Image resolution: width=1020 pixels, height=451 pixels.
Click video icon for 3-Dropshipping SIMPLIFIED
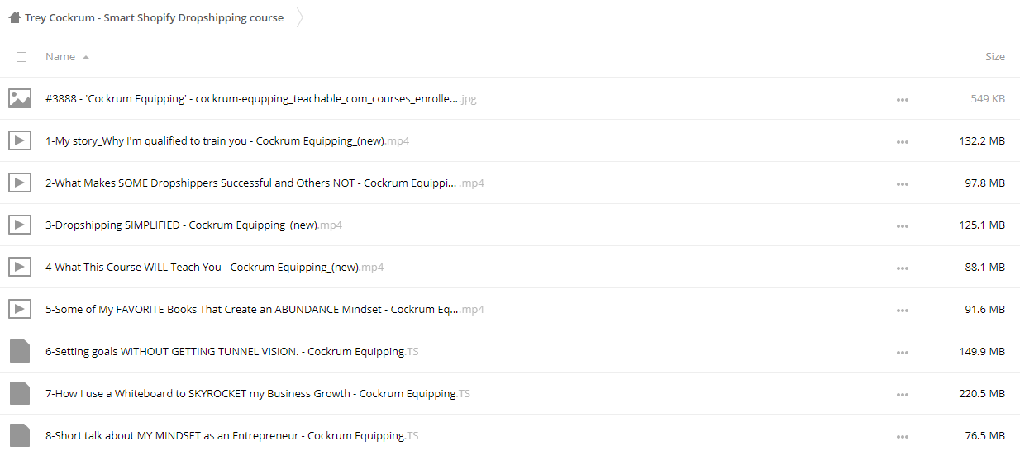click(20, 225)
